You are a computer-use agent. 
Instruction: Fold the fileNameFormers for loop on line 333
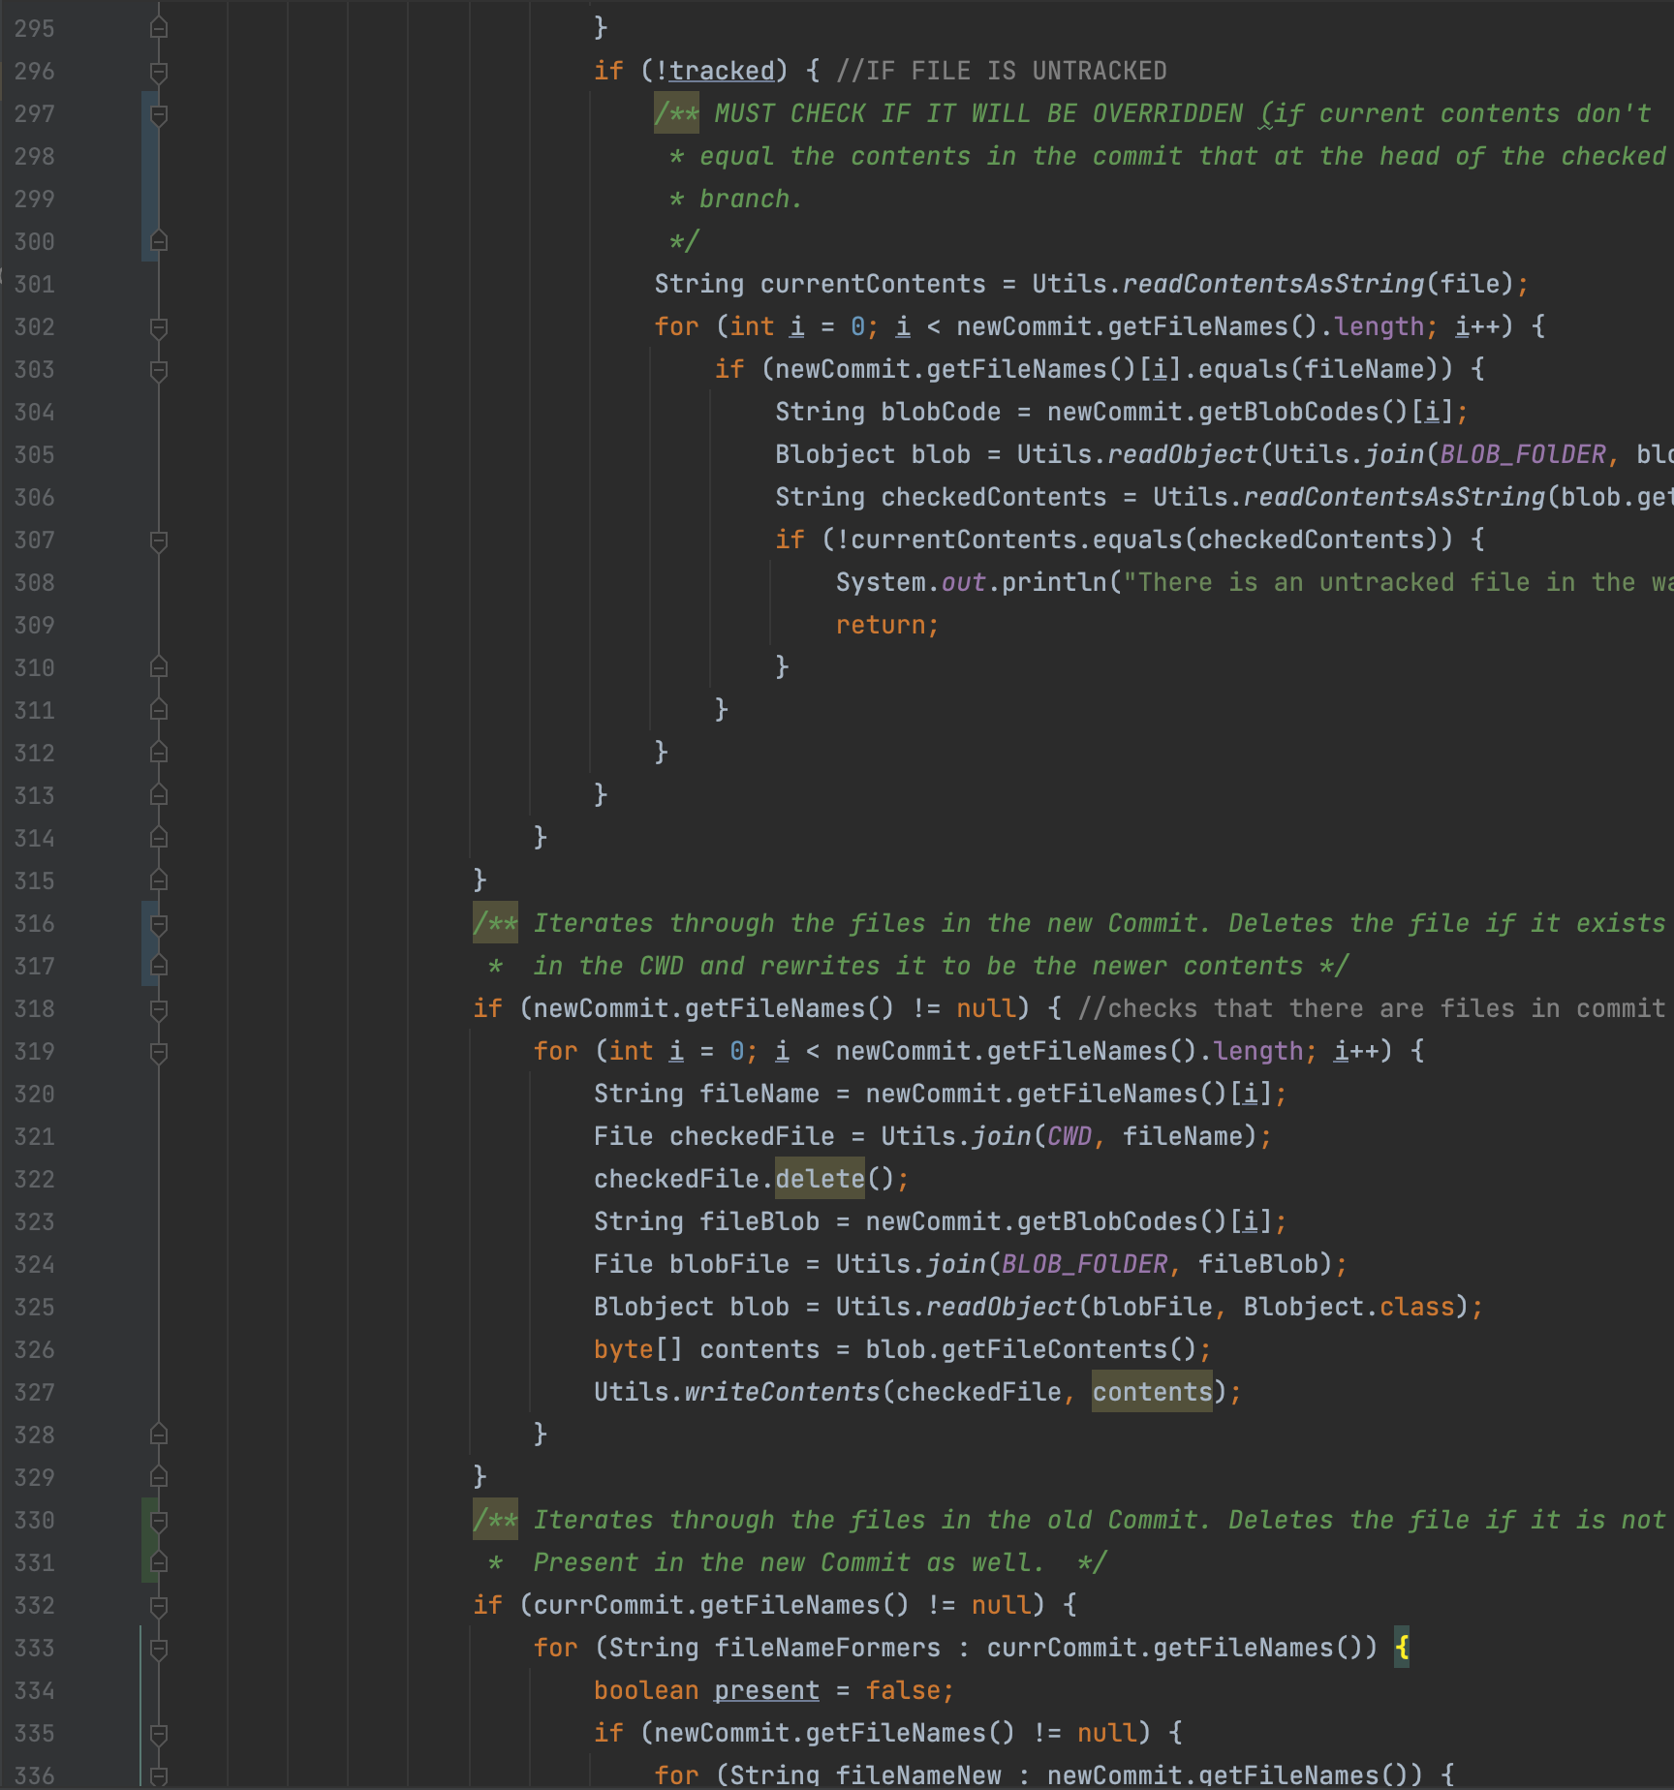coord(159,1649)
